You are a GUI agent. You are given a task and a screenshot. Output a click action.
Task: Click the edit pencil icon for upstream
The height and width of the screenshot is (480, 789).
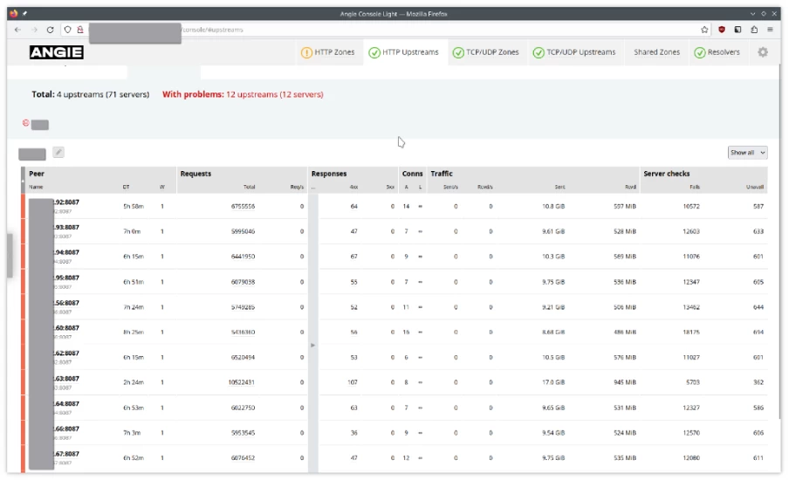click(x=58, y=153)
